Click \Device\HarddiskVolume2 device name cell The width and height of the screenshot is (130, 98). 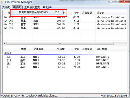click(x=111, y=21)
